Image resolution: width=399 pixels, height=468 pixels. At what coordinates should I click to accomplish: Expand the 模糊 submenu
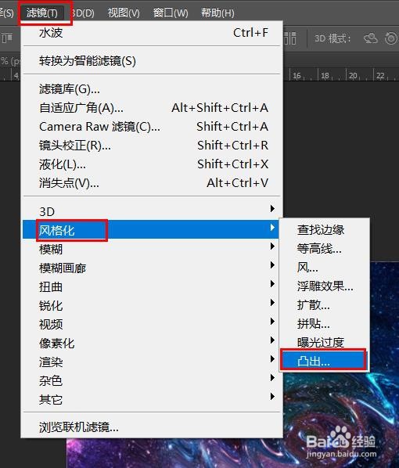coord(152,249)
